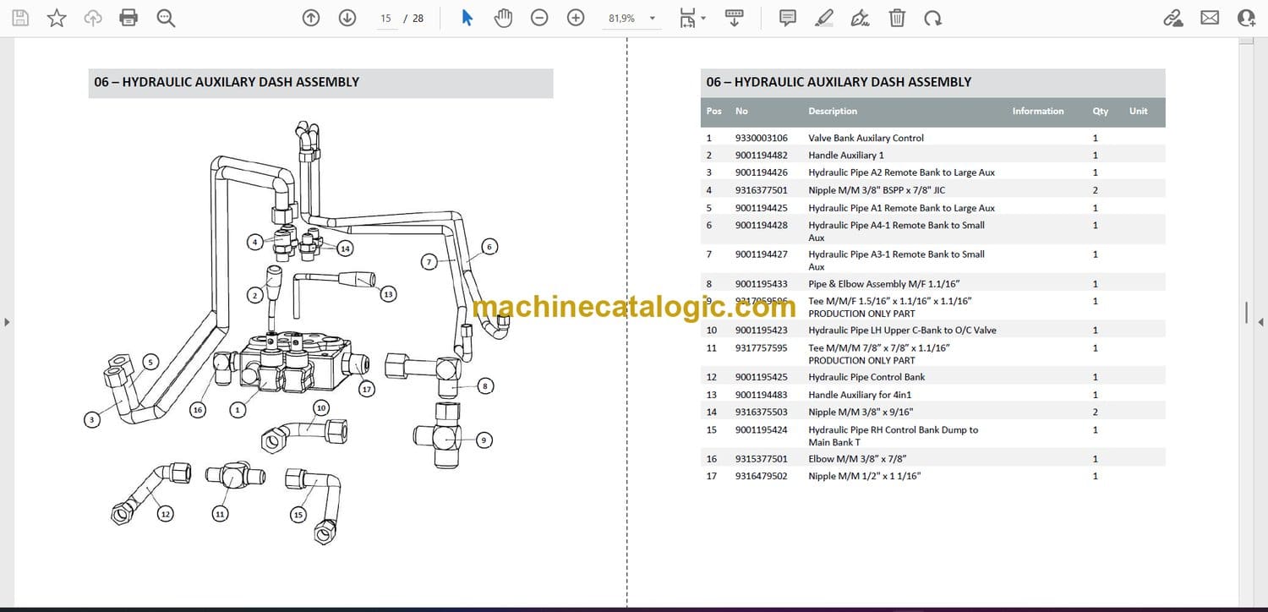Click the current page number field

(x=386, y=19)
